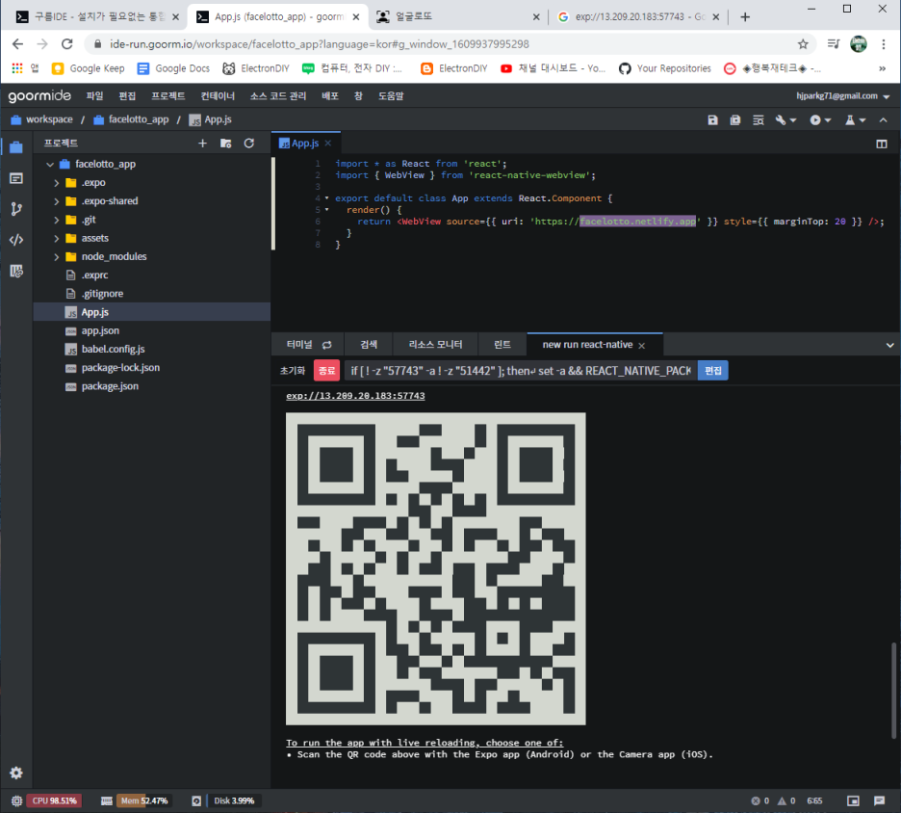
Task: Open .gitignore in the file tree
Action: (x=102, y=294)
